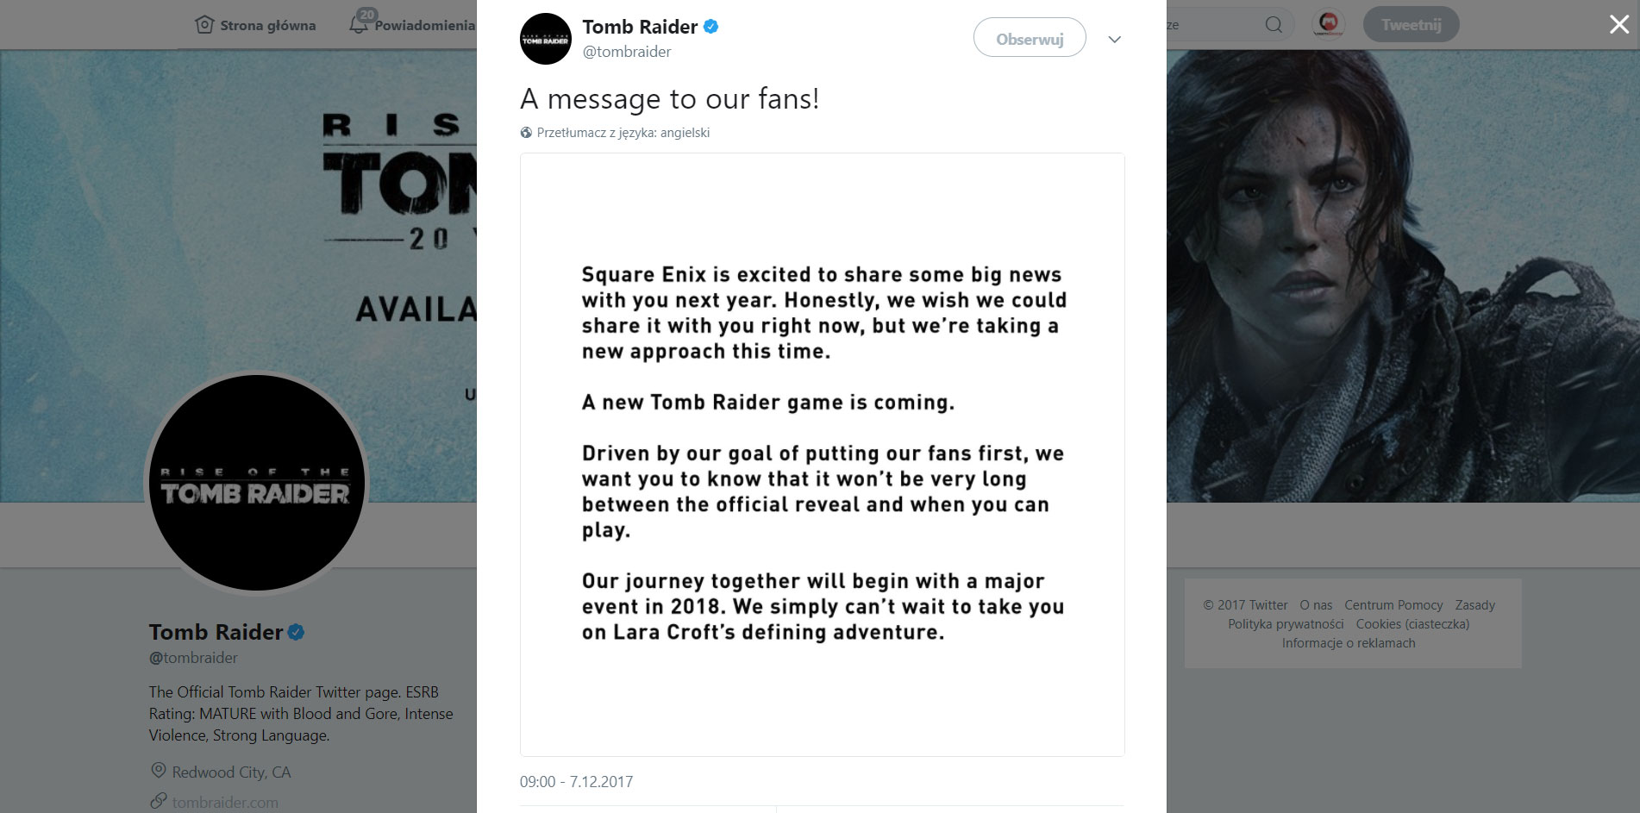The height and width of the screenshot is (813, 1640).
Task: Click the verified badge next to the tweet author
Action: pyautogui.click(x=711, y=27)
